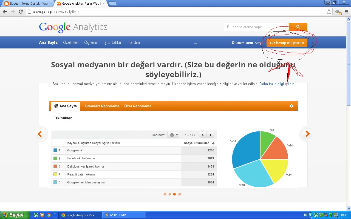351x219 pixels.
Task: Show next slide with right orange arrow
Action: [x=307, y=134]
